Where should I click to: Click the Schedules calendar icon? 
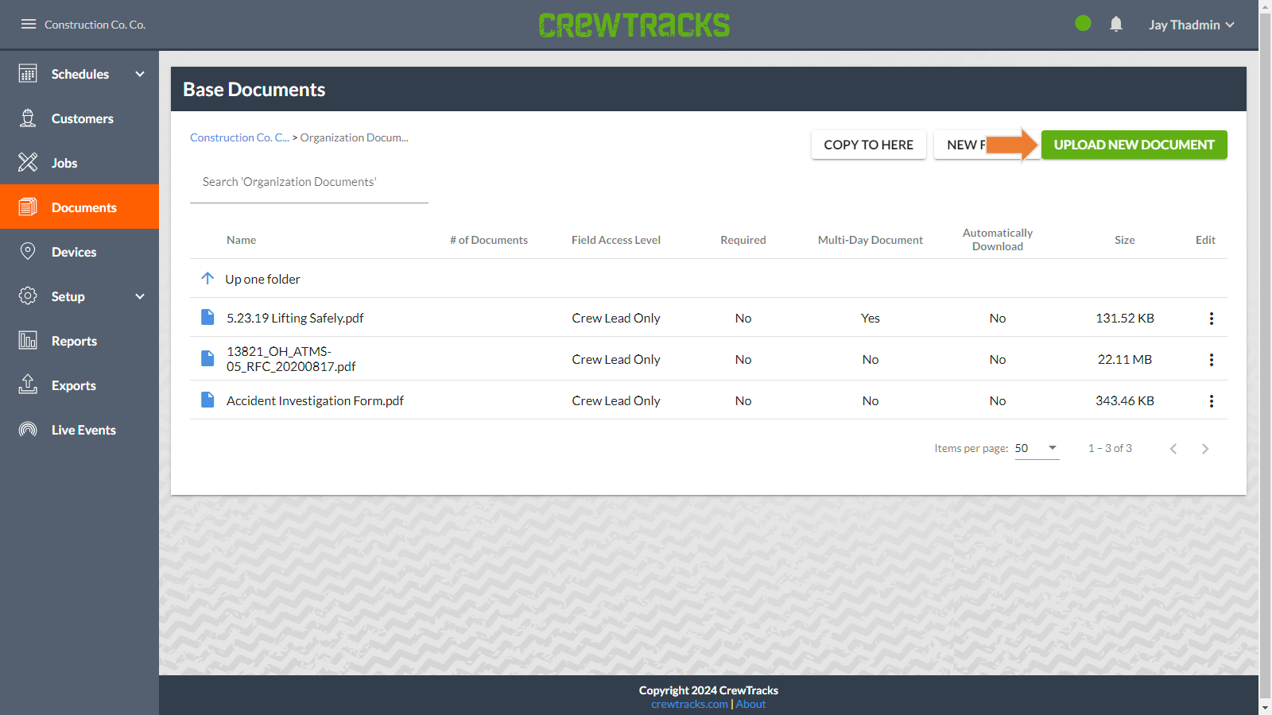pos(28,74)
